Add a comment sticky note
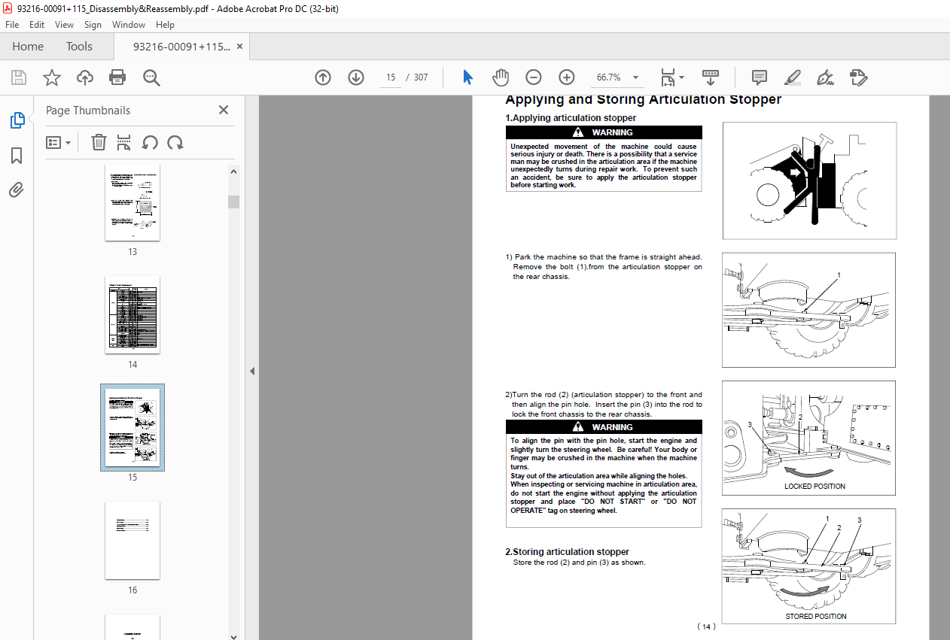 pyautogui.click(x=760, y=77)
